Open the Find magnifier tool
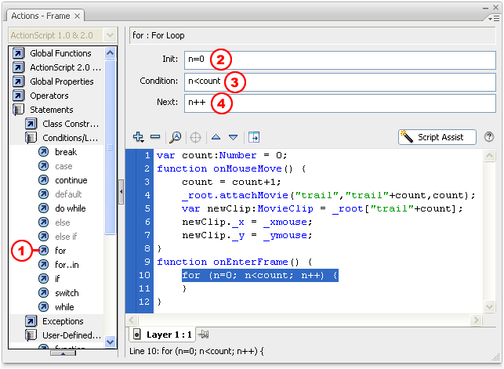504x369 pixels. [176, 136]
